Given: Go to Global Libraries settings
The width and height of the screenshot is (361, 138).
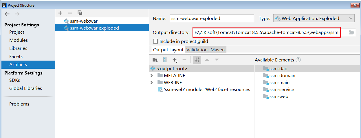Looking at the screenshot, I should click(x=25, y=88).
